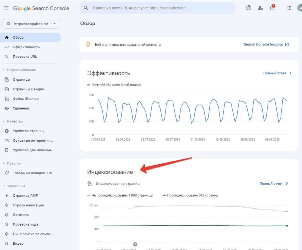302x250 pixels.
Task: Click the annotation marker 1 on indexing chart
Action: click(135, 244)
